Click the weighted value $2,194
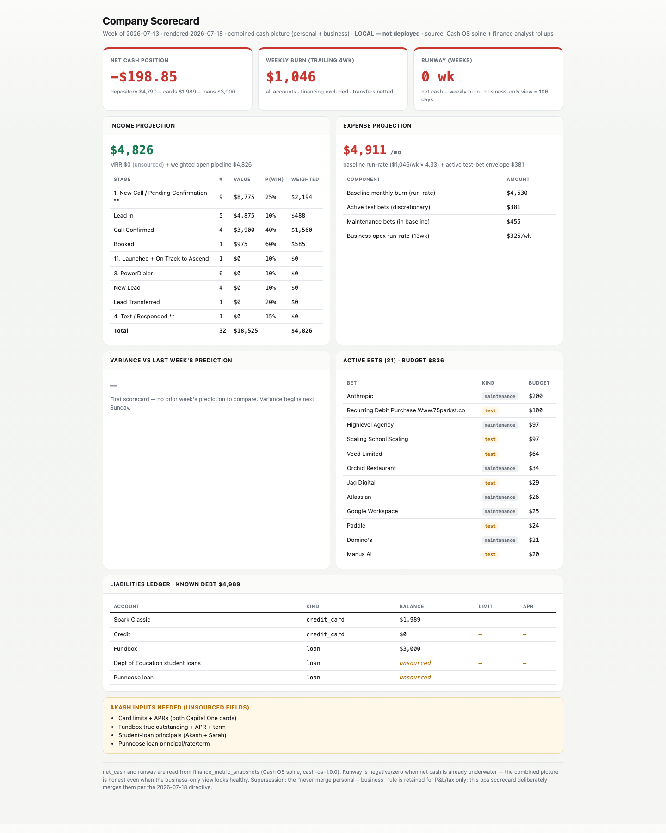This screenshot has width=666, height=833. [x=302, y=197]
